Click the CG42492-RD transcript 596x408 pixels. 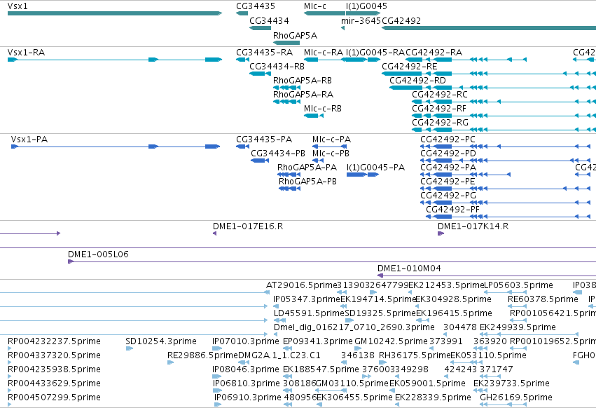click(492, 88)
